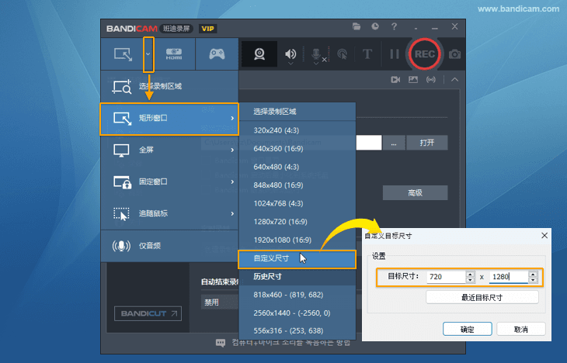This screenshot has width=567, height=363.
Task: Select the HDMI device recording mode
Action: (x=173, y=54)
